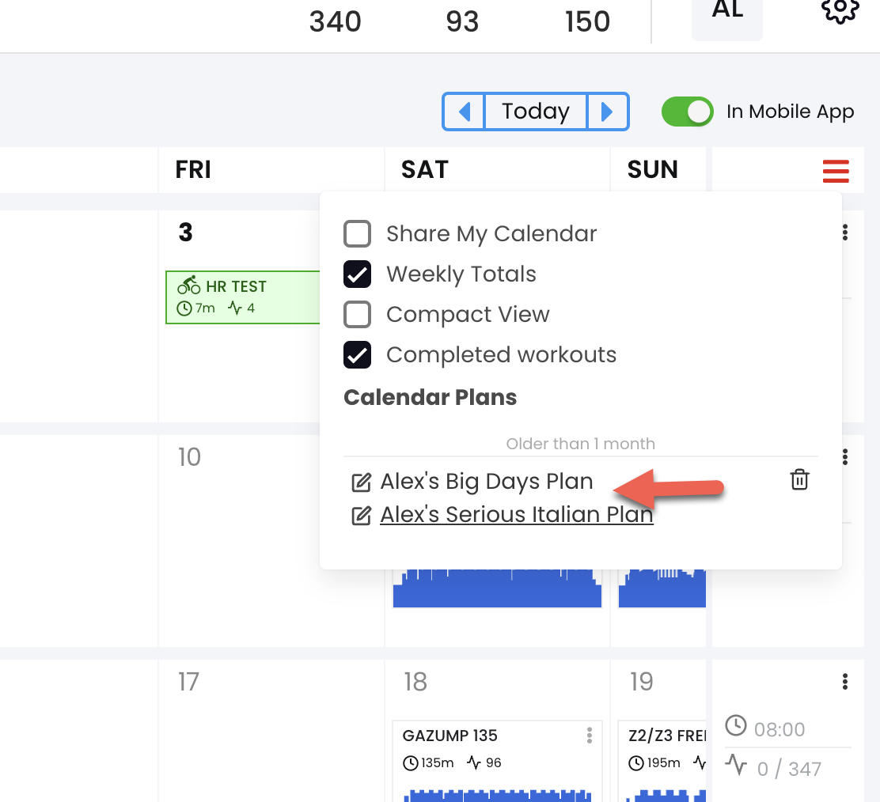Uncheck the Weekly Totals checkbox
Image resolution: width=880 pixels, height=802 pixels.
(357, 274)
